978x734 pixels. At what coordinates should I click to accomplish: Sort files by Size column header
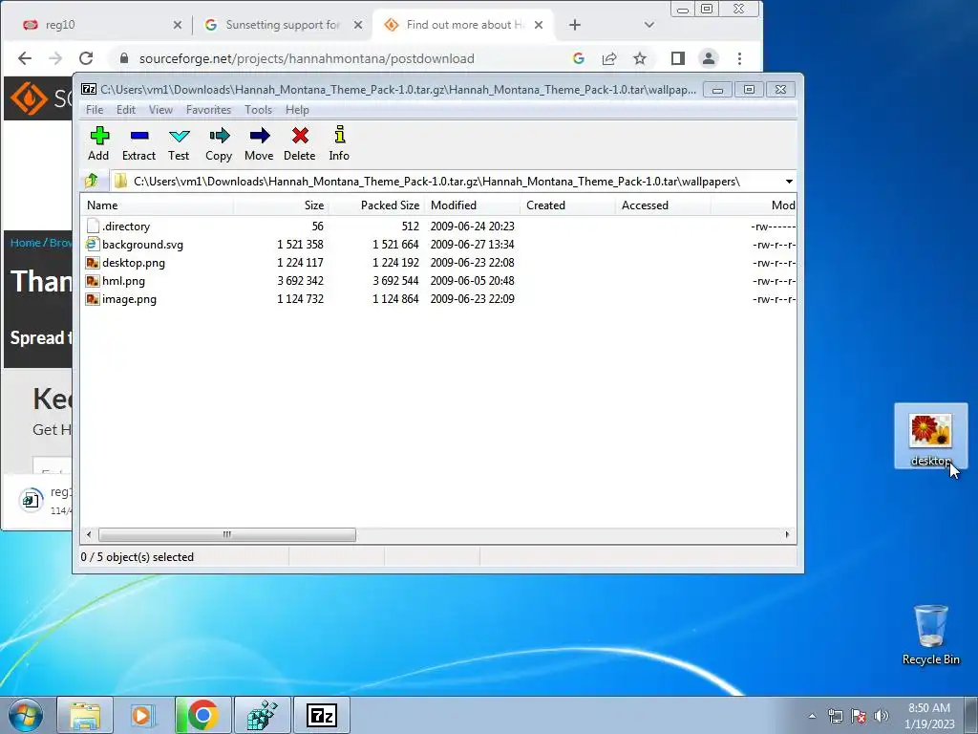(x=282, y=205)
